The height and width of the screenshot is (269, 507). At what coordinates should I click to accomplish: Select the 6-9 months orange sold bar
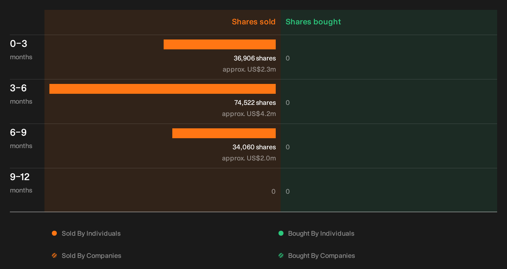point(224,133)
